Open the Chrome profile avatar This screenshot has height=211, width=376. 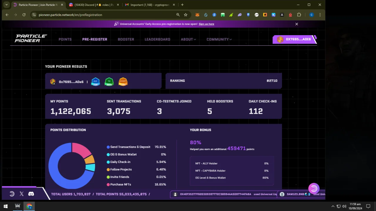(x=312, y=15)
